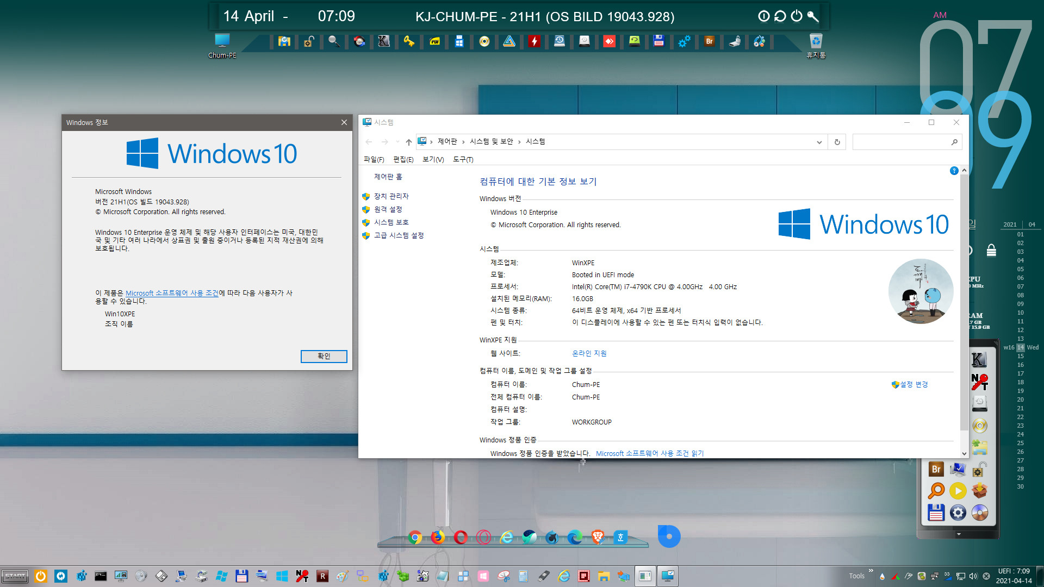
Task: Open the orange magnifier in right dock
Action: [936, 491]
